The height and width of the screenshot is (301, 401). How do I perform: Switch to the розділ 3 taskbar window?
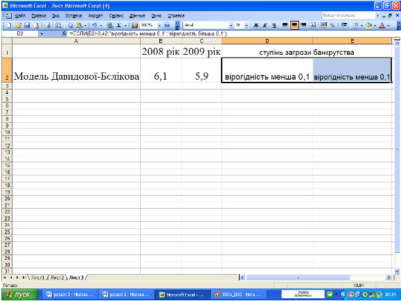pyautogui.click(x=69, y=295)
